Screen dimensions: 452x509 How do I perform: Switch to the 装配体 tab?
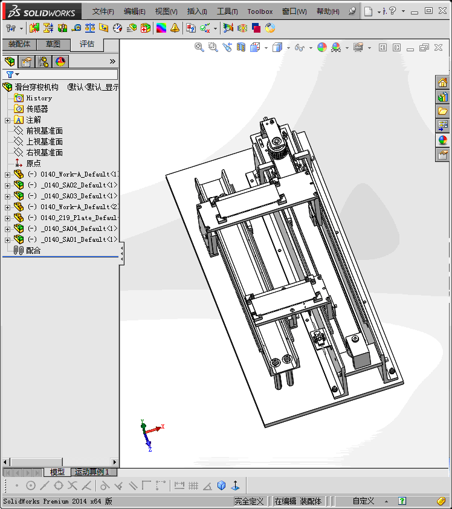pyautogui.click(x=19, y=44)
